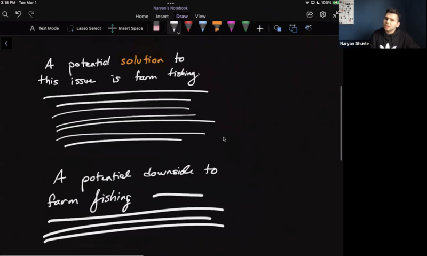Pick the red pen

[188, 27]
